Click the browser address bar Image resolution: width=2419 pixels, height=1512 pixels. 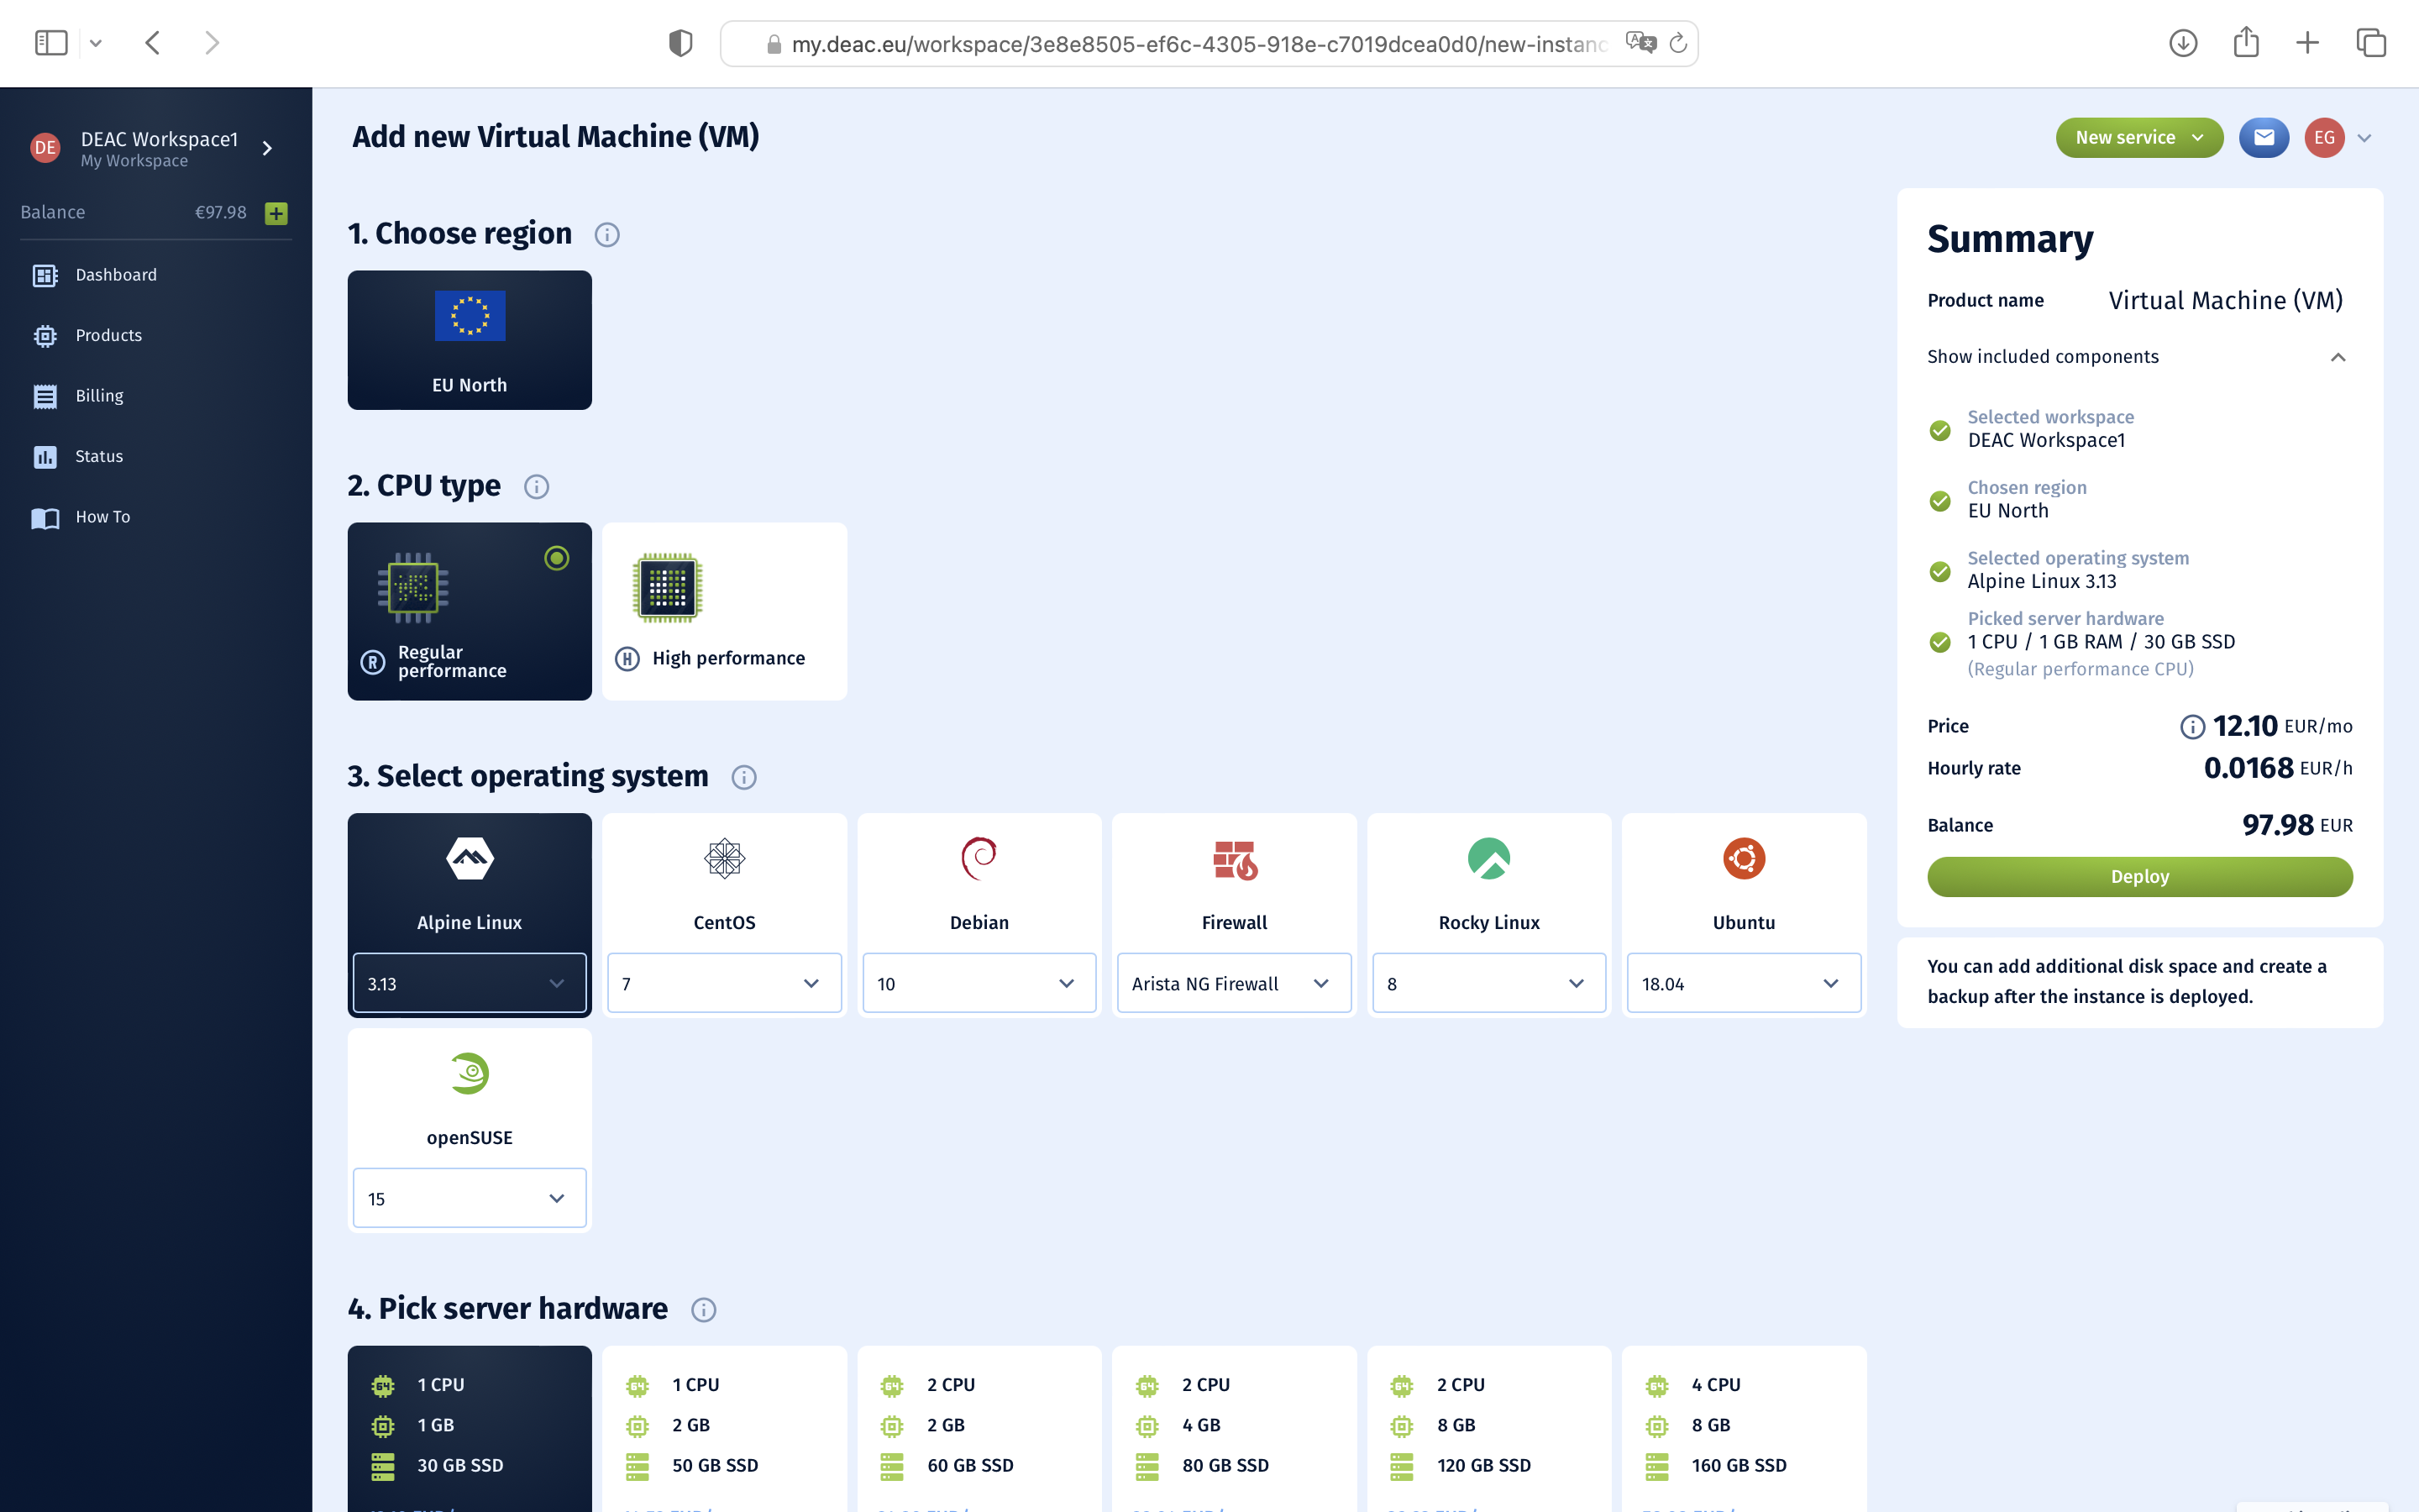coord(1198,44)
